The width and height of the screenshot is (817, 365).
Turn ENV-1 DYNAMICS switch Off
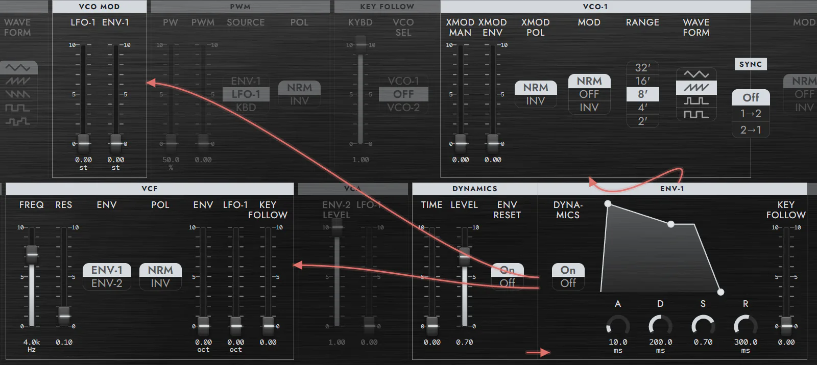coord(568,283)
